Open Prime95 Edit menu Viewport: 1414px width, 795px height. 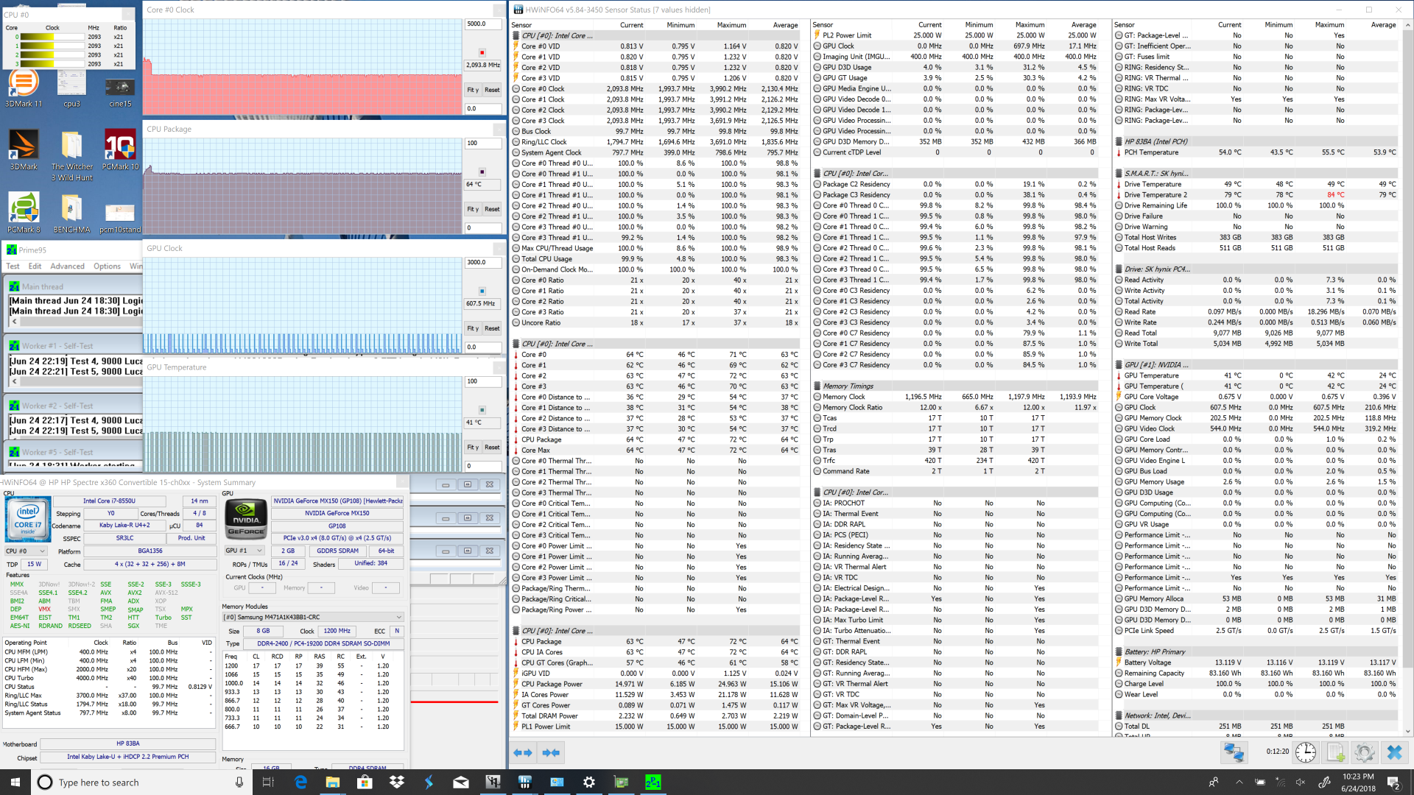coord(35,266)
